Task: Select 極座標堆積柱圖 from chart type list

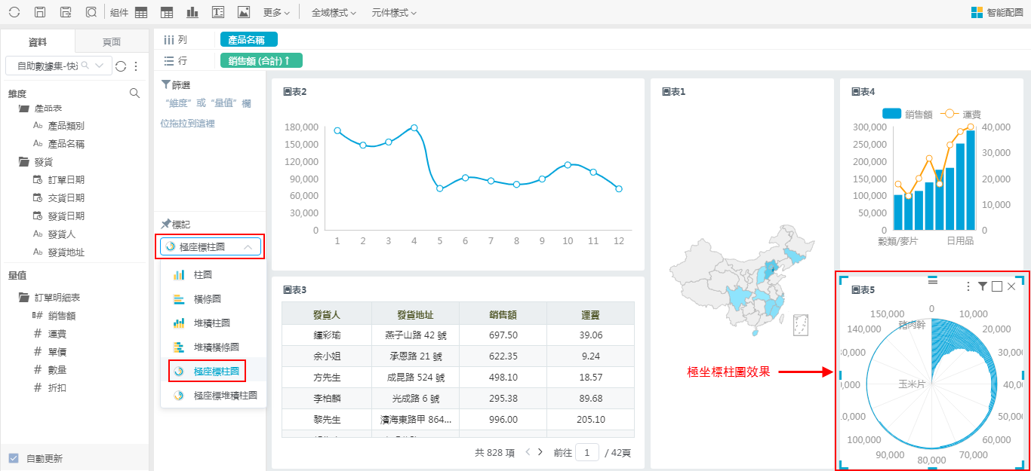Action: click(225, 395)
